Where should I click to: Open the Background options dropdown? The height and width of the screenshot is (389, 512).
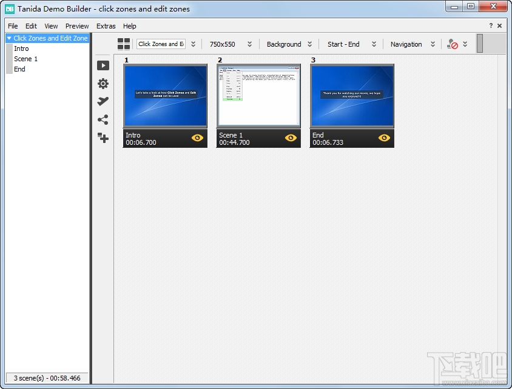[289, 44]
